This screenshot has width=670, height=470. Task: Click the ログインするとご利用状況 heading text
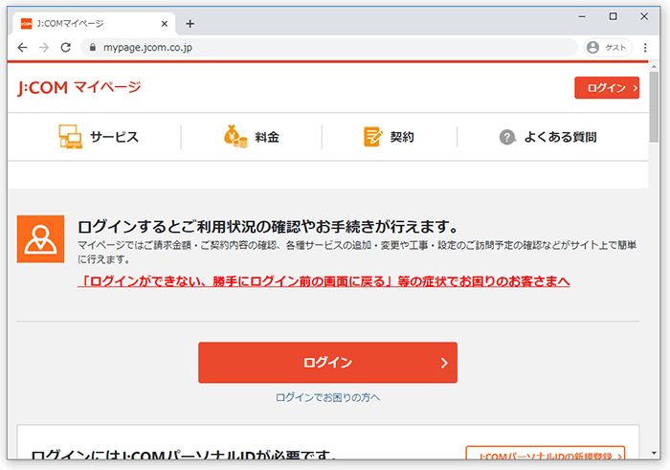268,227
